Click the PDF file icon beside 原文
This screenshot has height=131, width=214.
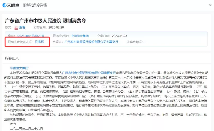point(16,27)
